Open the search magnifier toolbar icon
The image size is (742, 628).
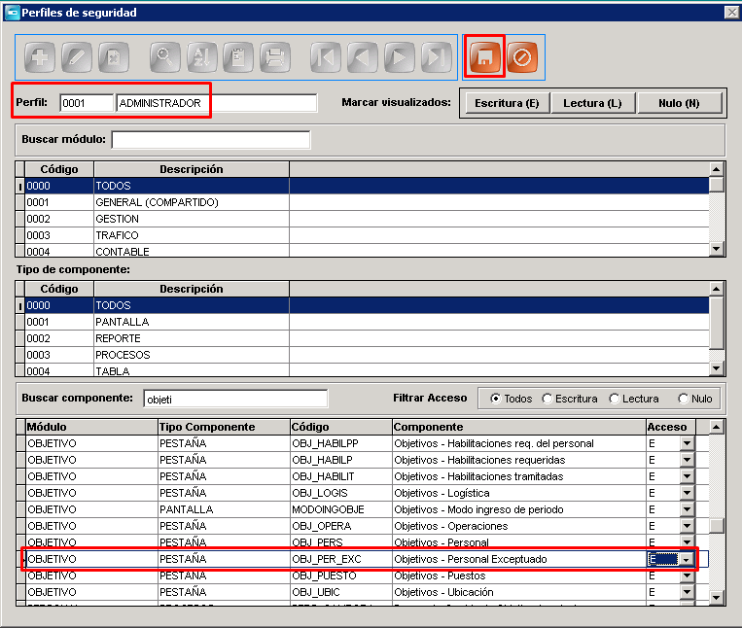click(164, 57)
